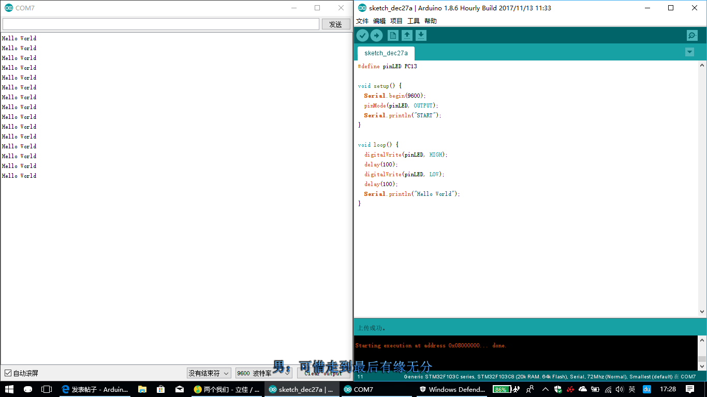Screen dimensions: 707x397
Task: Switch to the 两个我们 music player taskbar button
Action: (227, 389)
